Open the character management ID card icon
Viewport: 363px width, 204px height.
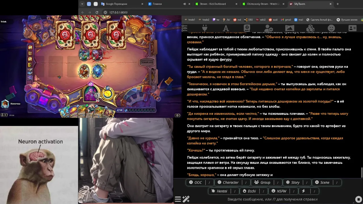pyautogui.click(x=353, y=28)
